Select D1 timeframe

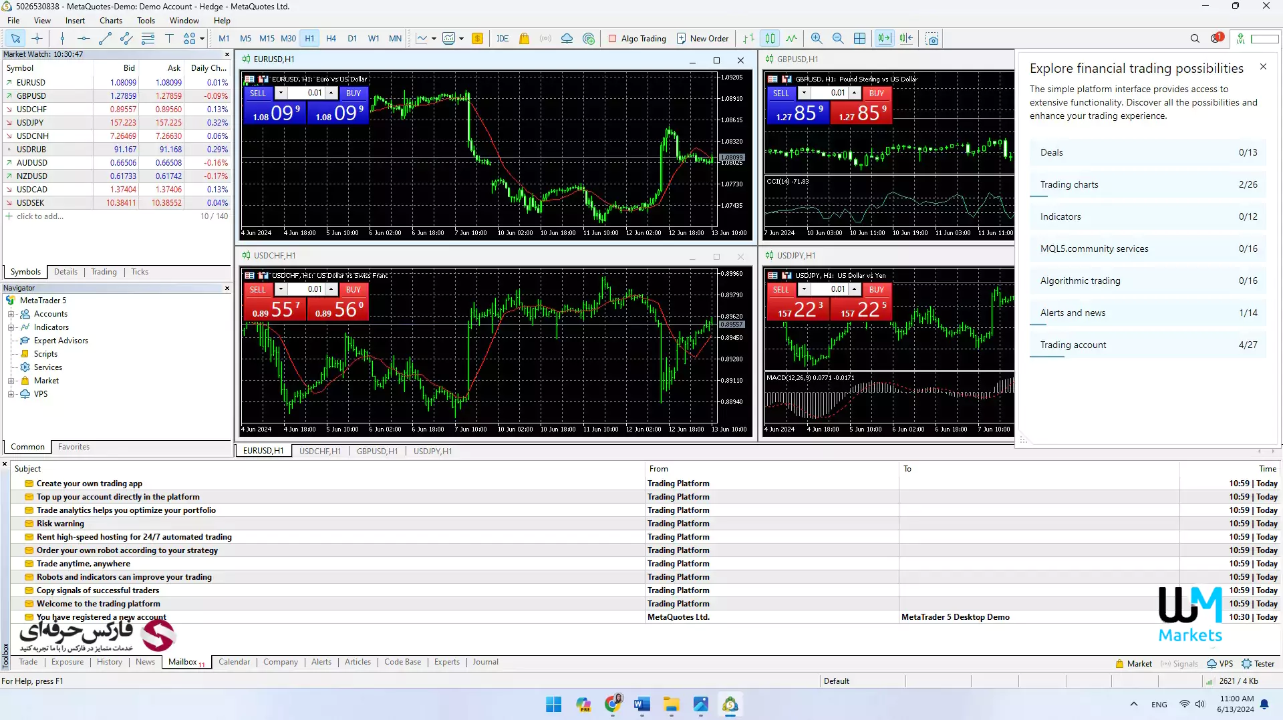(x=352, y=39)
